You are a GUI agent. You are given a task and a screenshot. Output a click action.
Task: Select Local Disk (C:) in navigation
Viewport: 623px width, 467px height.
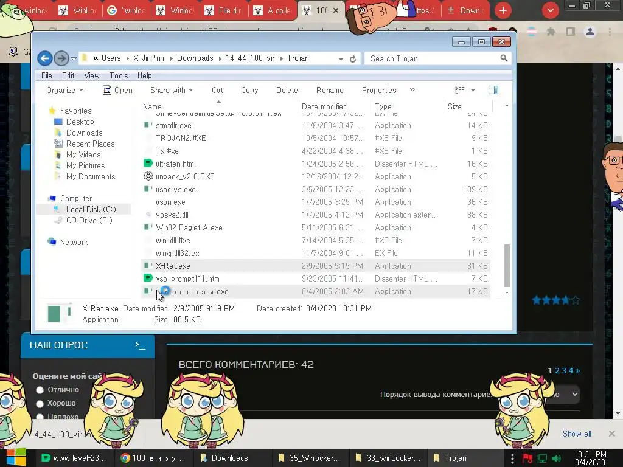coord(91,209)
